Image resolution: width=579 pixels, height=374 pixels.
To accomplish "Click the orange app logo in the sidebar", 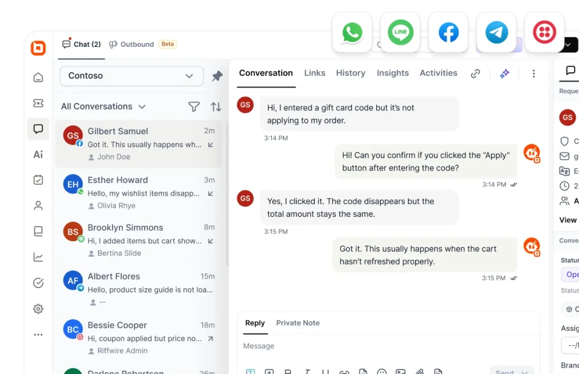I will pos(38,48).
